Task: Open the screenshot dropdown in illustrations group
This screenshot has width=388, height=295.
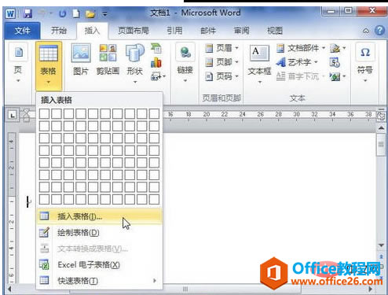Action: 158,76
